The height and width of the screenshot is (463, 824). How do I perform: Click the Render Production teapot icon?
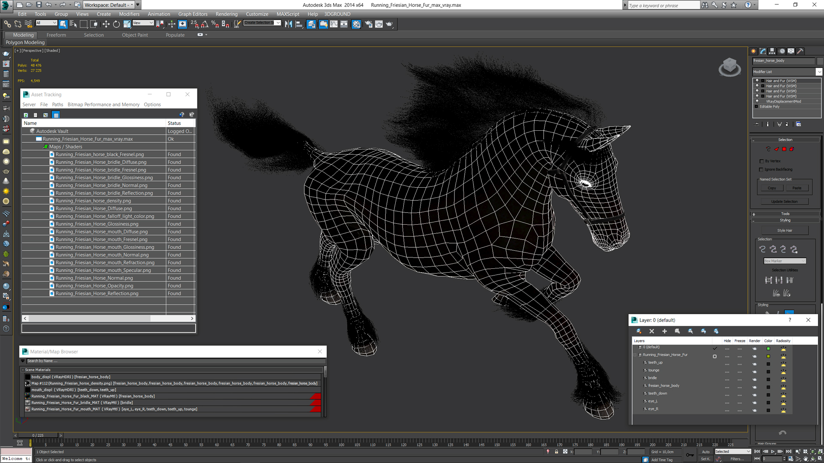(x=389, y=24)
